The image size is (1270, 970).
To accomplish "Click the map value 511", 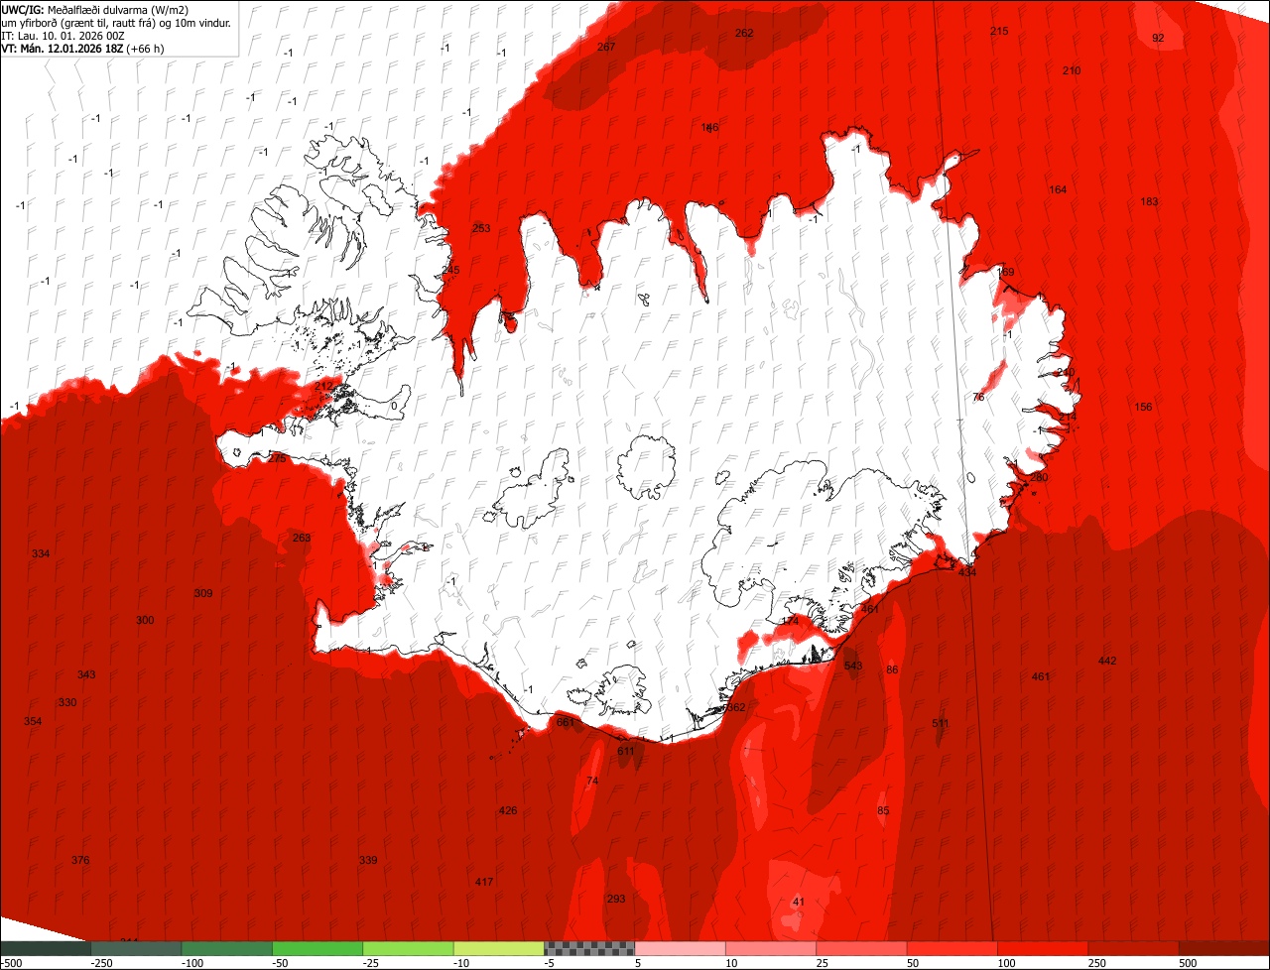I will pos(941,723).
